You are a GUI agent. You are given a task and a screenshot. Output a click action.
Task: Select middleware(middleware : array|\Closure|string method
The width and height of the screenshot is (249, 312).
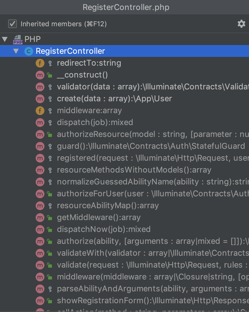pos(124,277)
